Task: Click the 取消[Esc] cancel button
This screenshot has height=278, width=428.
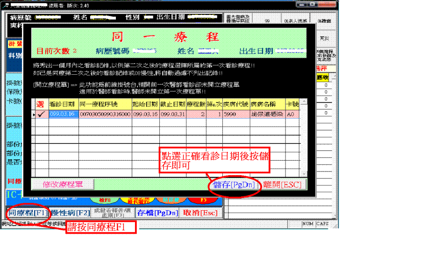Action: (x=200, y=213)
